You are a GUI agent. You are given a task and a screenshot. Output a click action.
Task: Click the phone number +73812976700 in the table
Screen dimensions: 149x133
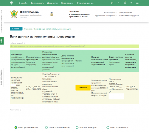[x=131, y=89]
